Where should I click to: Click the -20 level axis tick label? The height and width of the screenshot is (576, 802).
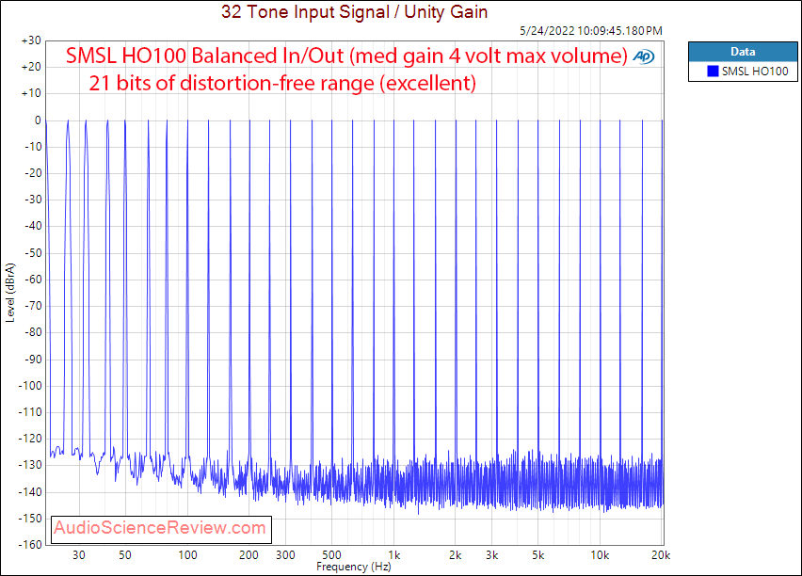(x=33, y=173)
